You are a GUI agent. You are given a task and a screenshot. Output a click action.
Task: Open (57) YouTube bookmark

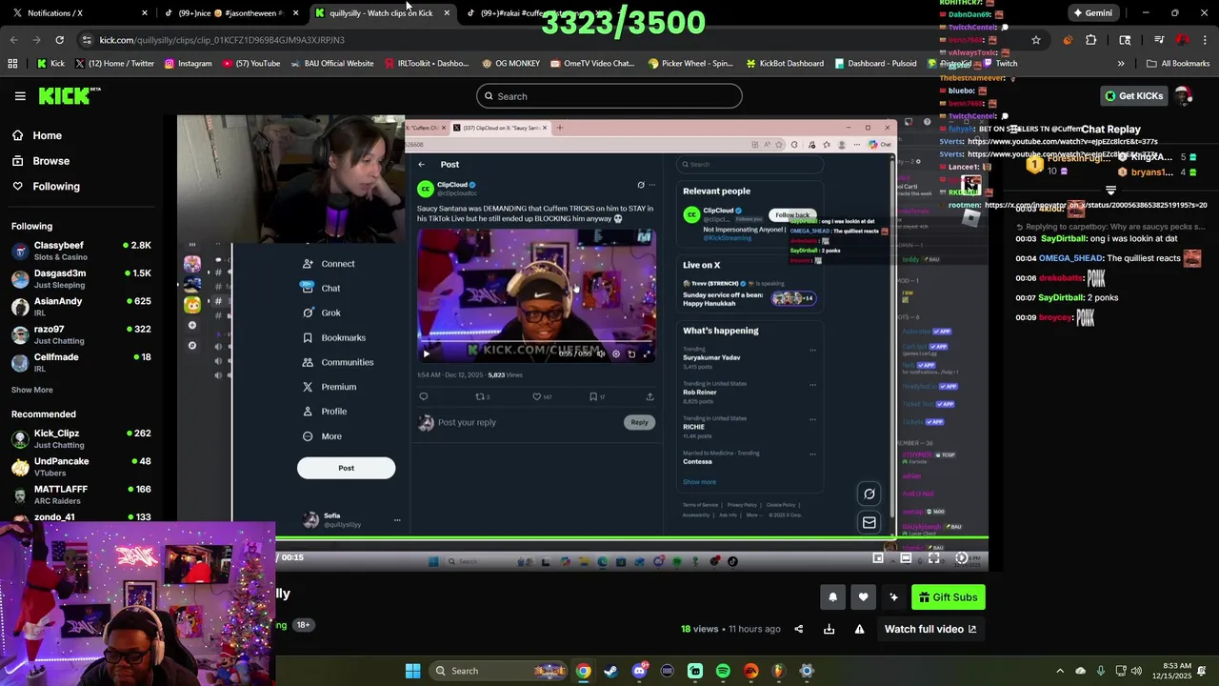click(251, 64)
